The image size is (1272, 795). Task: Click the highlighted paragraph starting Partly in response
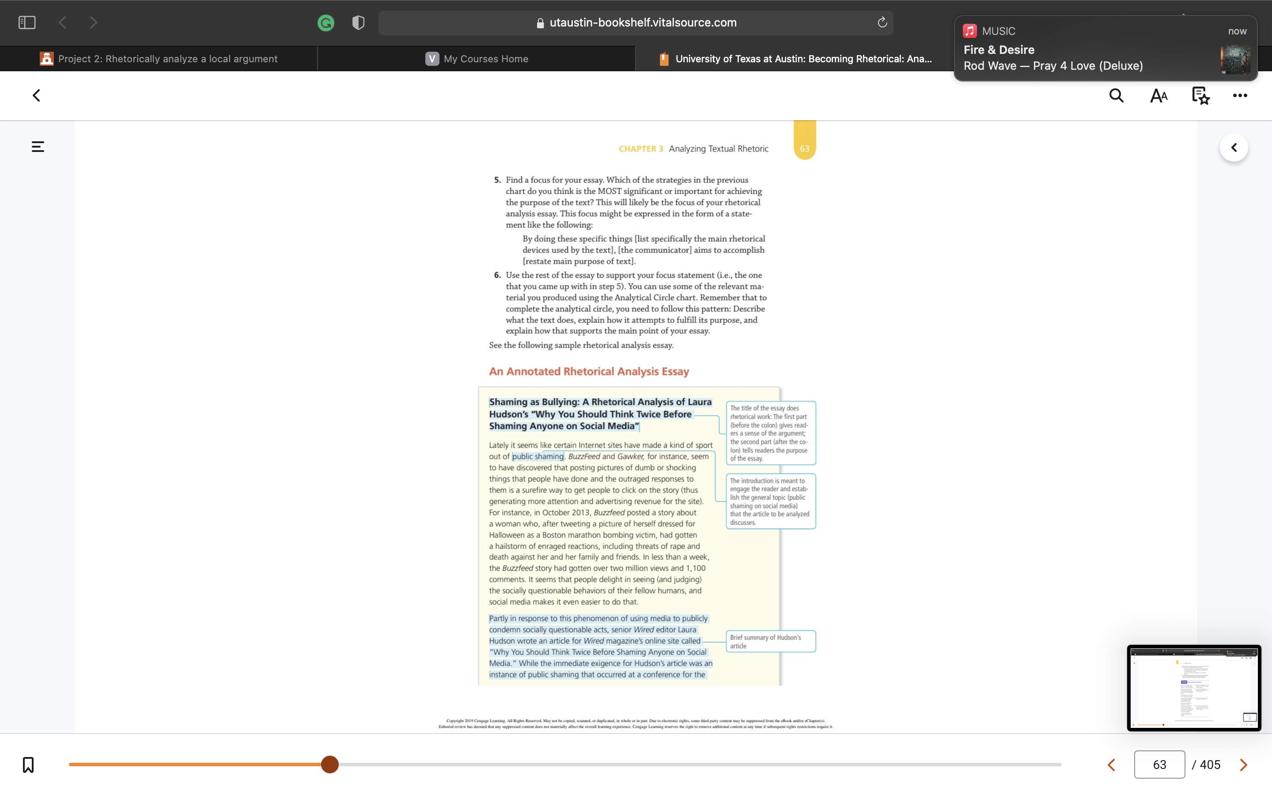coord(601,646)
